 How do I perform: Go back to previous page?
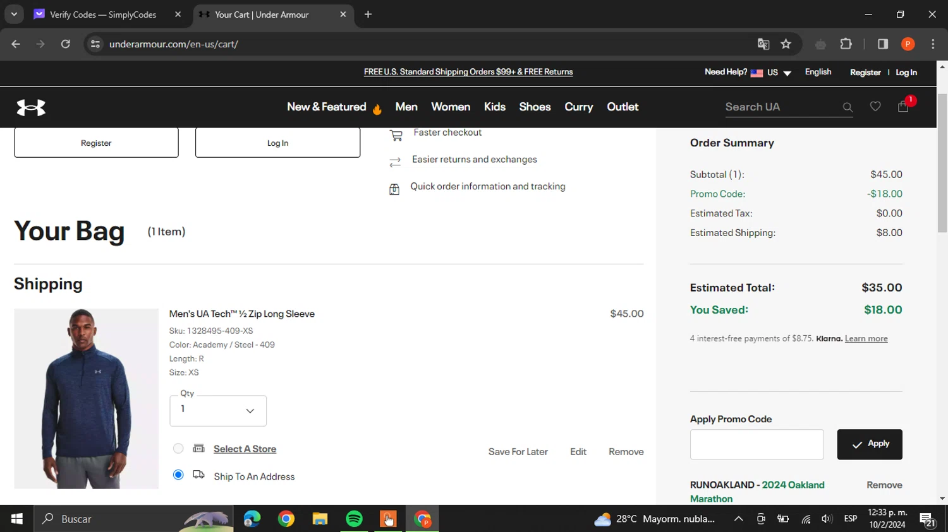(x=16, y=44)
